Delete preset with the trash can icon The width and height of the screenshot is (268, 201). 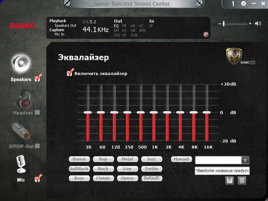242,181
